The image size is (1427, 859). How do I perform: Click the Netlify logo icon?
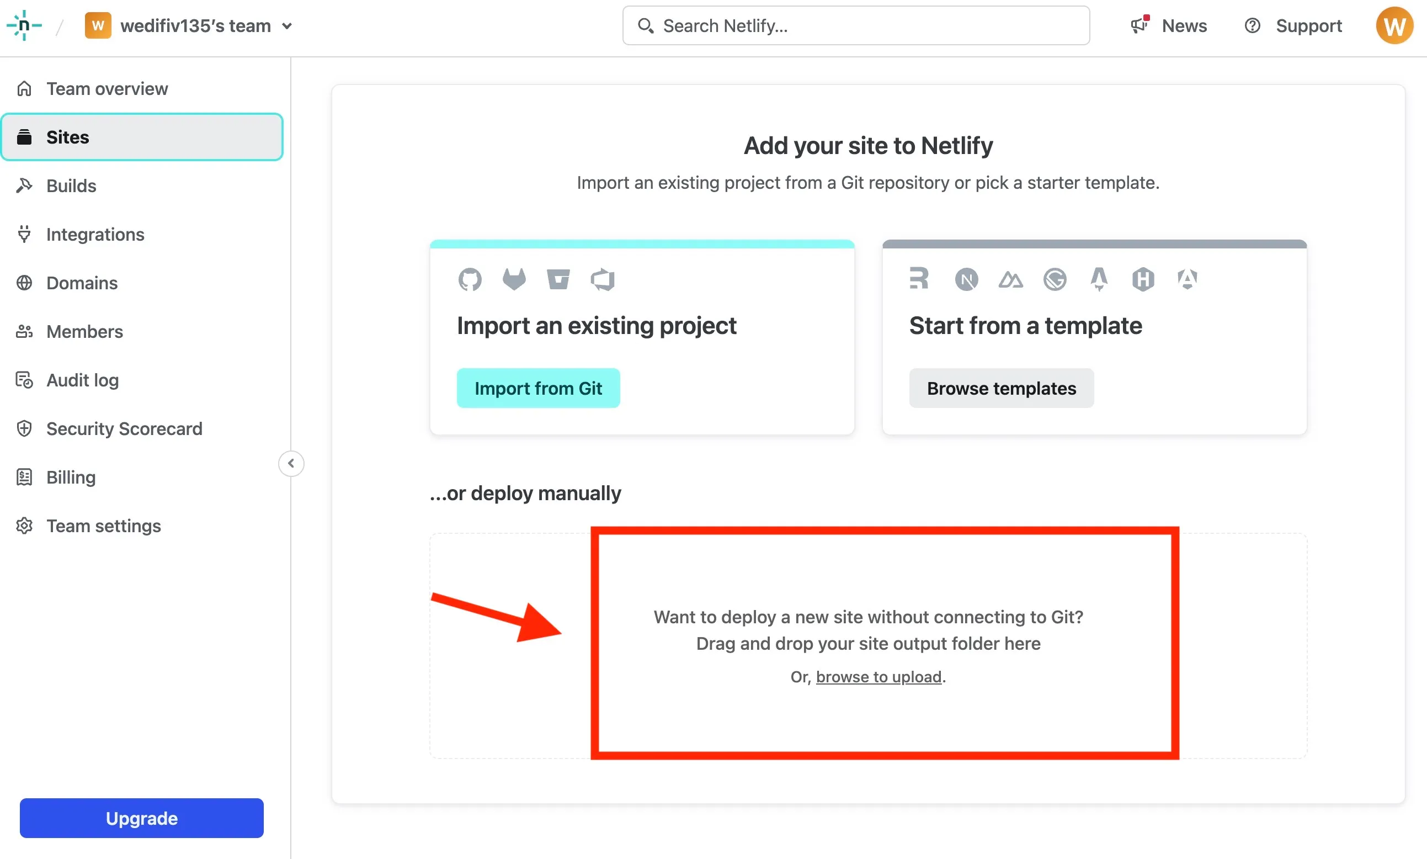tap(24, 25)
